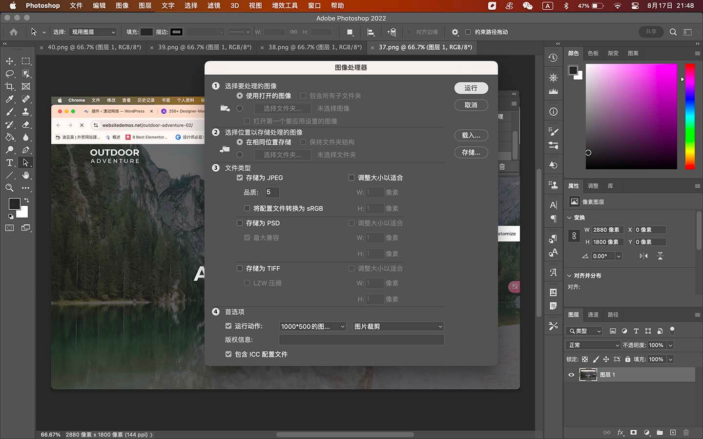Collapse the 变换 section

[569, 218]
